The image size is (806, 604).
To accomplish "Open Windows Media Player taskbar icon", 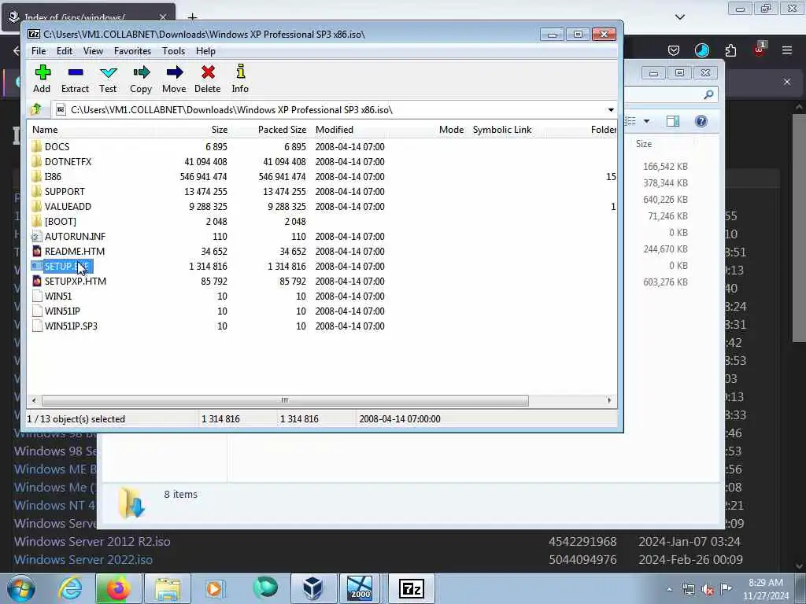I will pos(214,588).
